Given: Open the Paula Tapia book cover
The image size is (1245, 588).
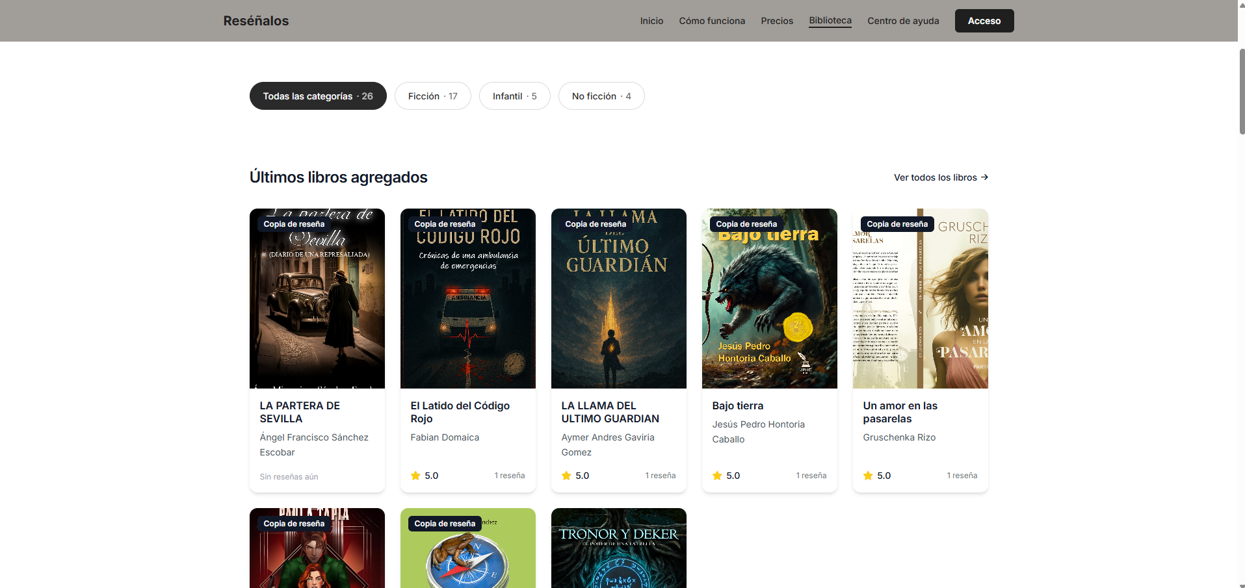Looking at the screenshot, I should click(x=317, y=548).
